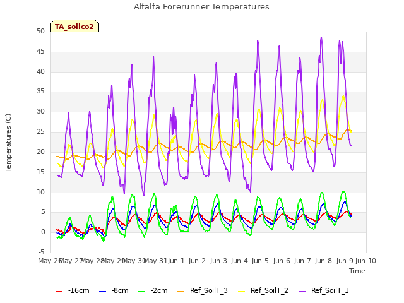Click the Jun 4 x-axis date label
The image size is (404, 303).
pyautogui.click(x=239, y=261)
